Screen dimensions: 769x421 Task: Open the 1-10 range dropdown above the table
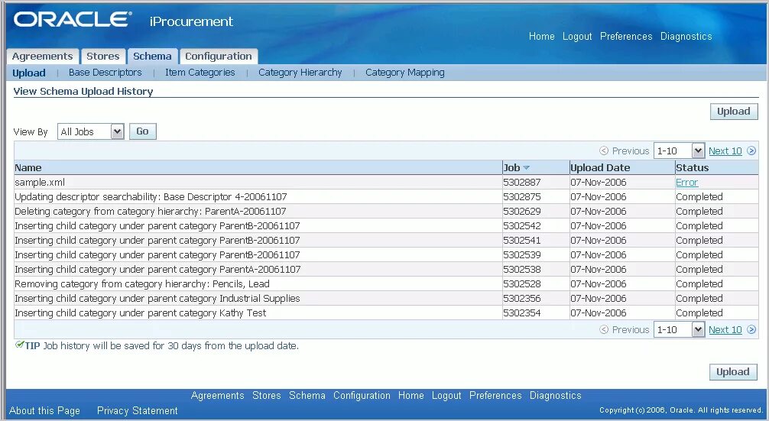(680, 151)
